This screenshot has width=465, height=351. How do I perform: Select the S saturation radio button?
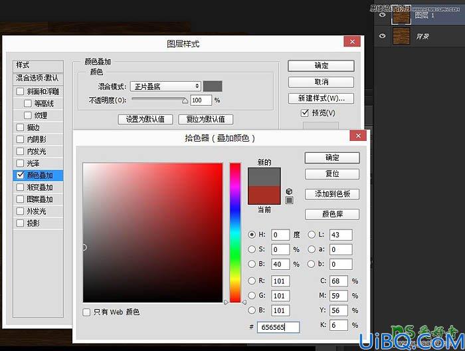[x=252, y=249]
